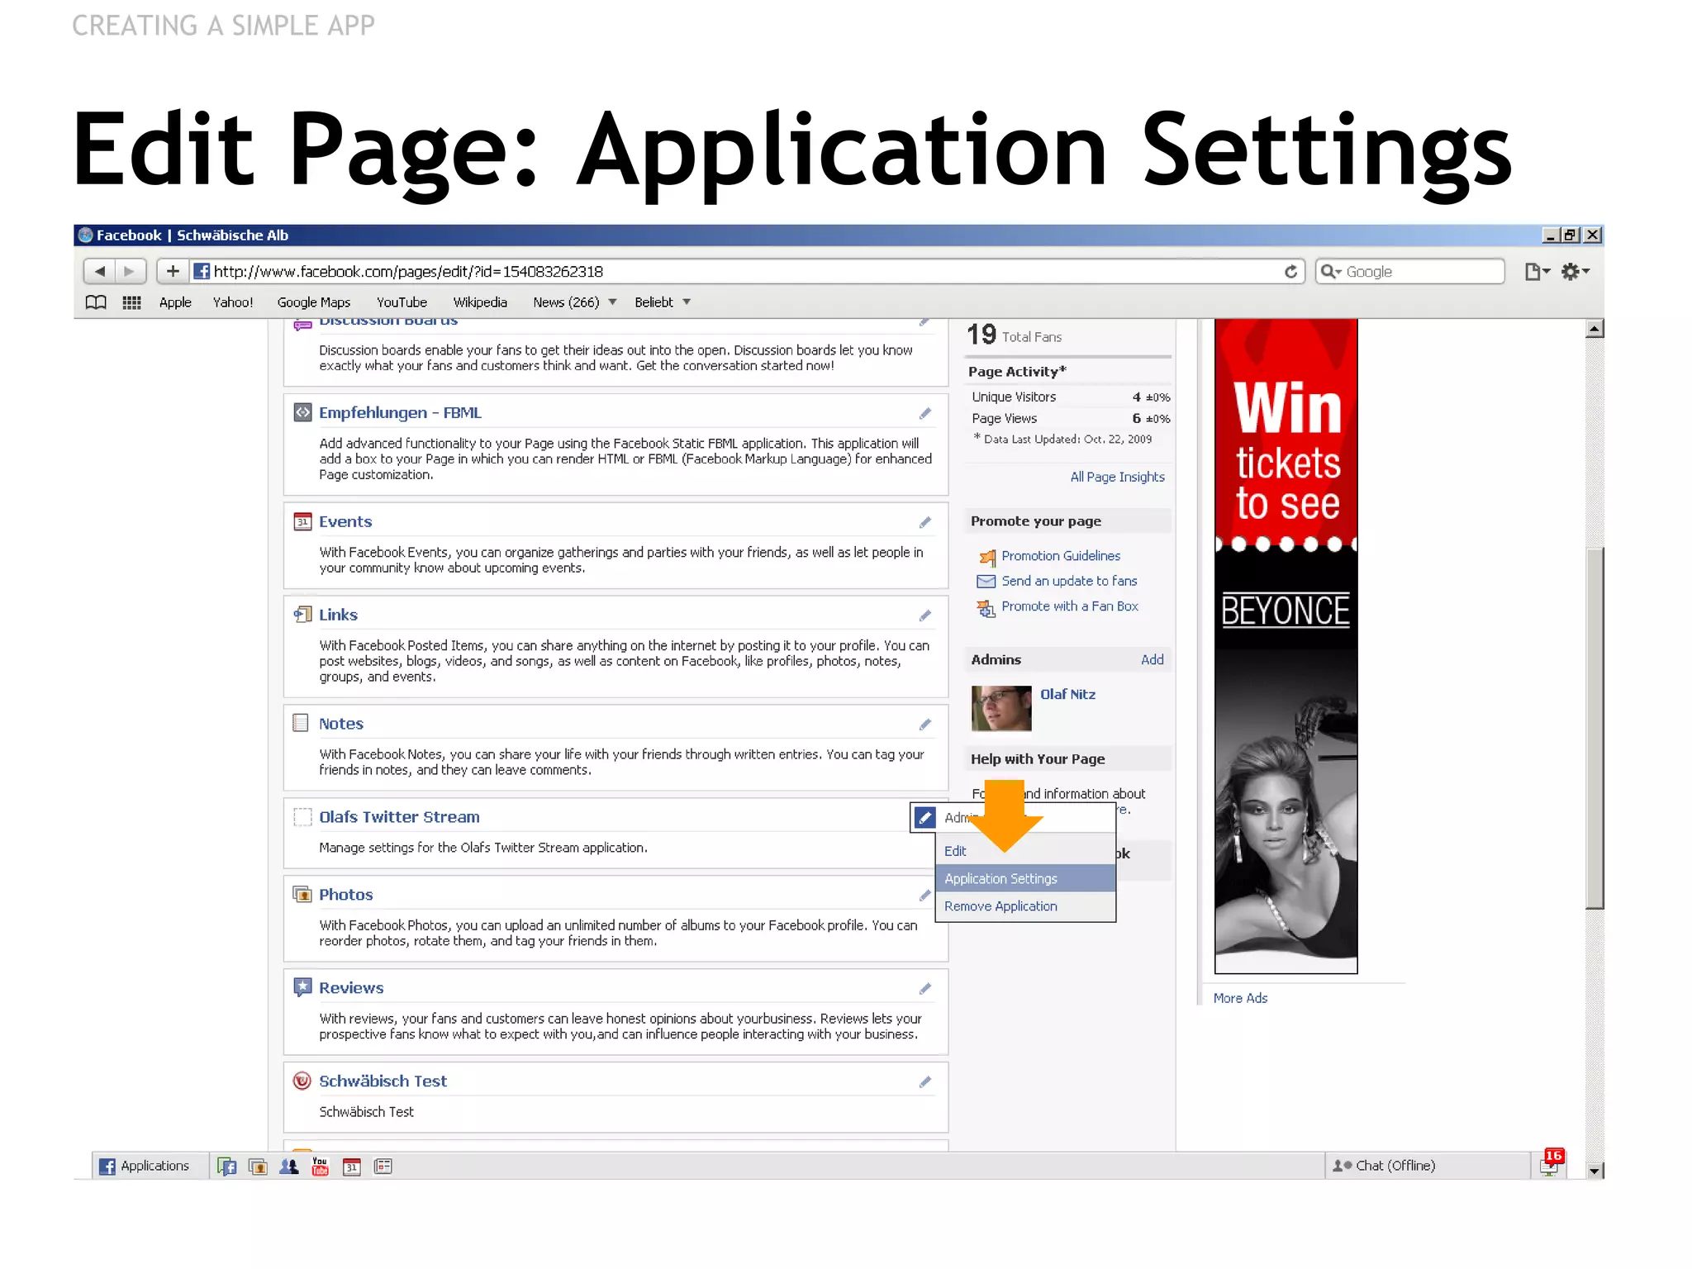Open notifications icon with red 16 badge

click(x=1551, y=1164)
